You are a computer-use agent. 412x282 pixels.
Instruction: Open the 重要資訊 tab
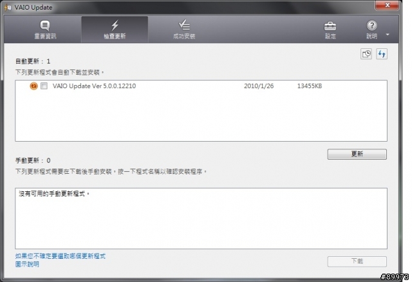[x=45, y=30]
